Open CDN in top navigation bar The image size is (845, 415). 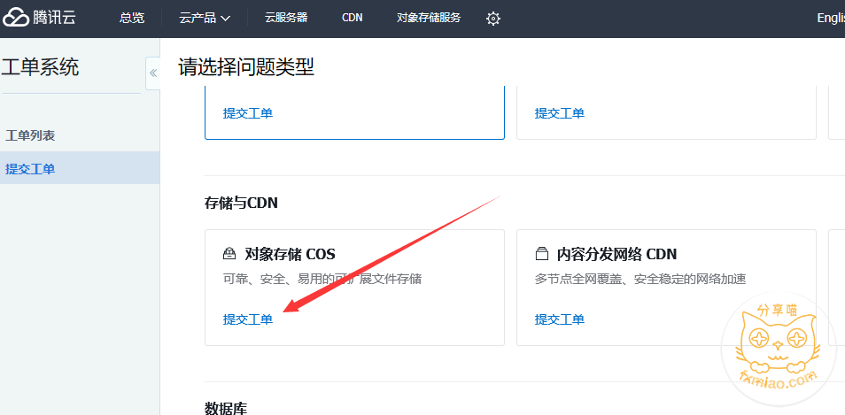click(x=352, y=18)
